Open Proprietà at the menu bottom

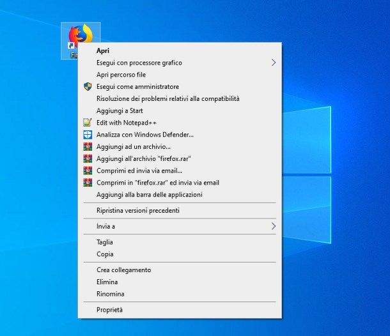[180, 310]
